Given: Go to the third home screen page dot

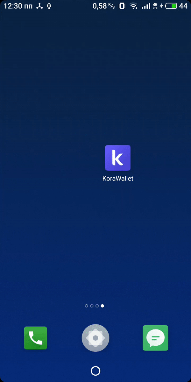Looking at the screenshot, I should pos(97,306).
